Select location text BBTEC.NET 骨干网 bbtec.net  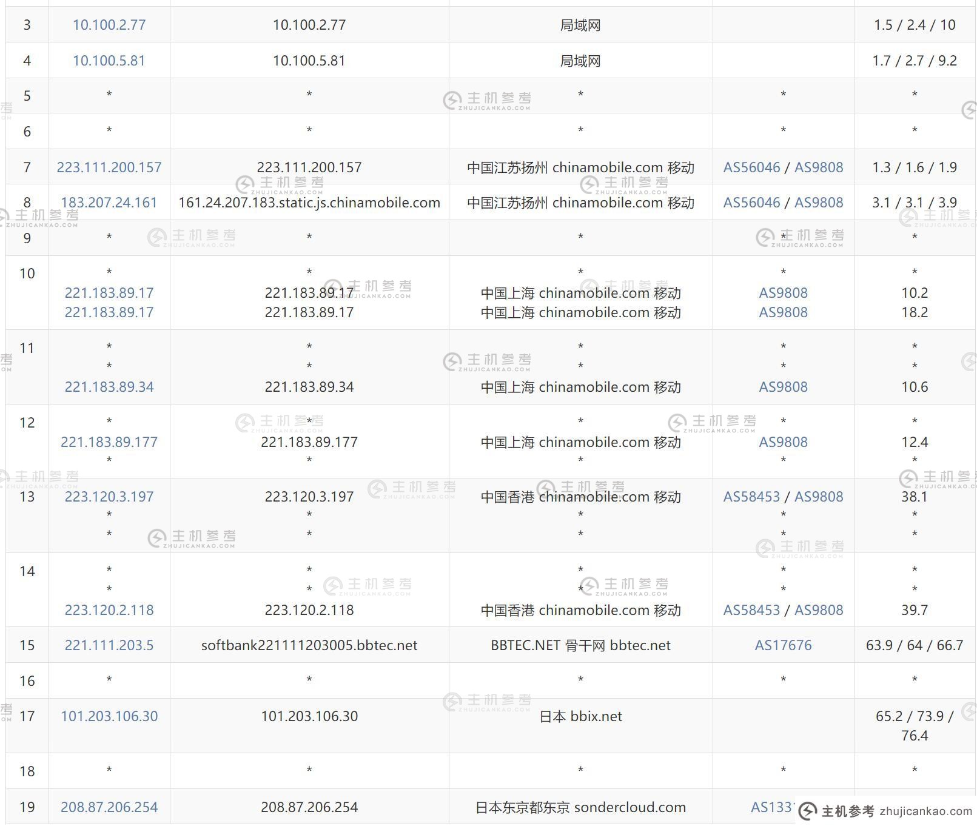click(x=580, y=645)
